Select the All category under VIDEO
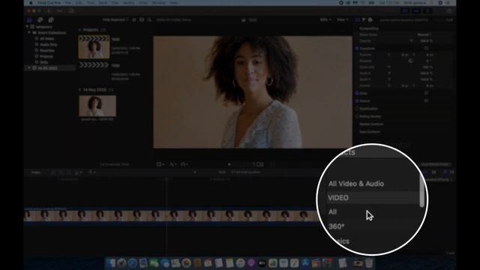Viewport: 480px width, 270px height. [332, 211]
